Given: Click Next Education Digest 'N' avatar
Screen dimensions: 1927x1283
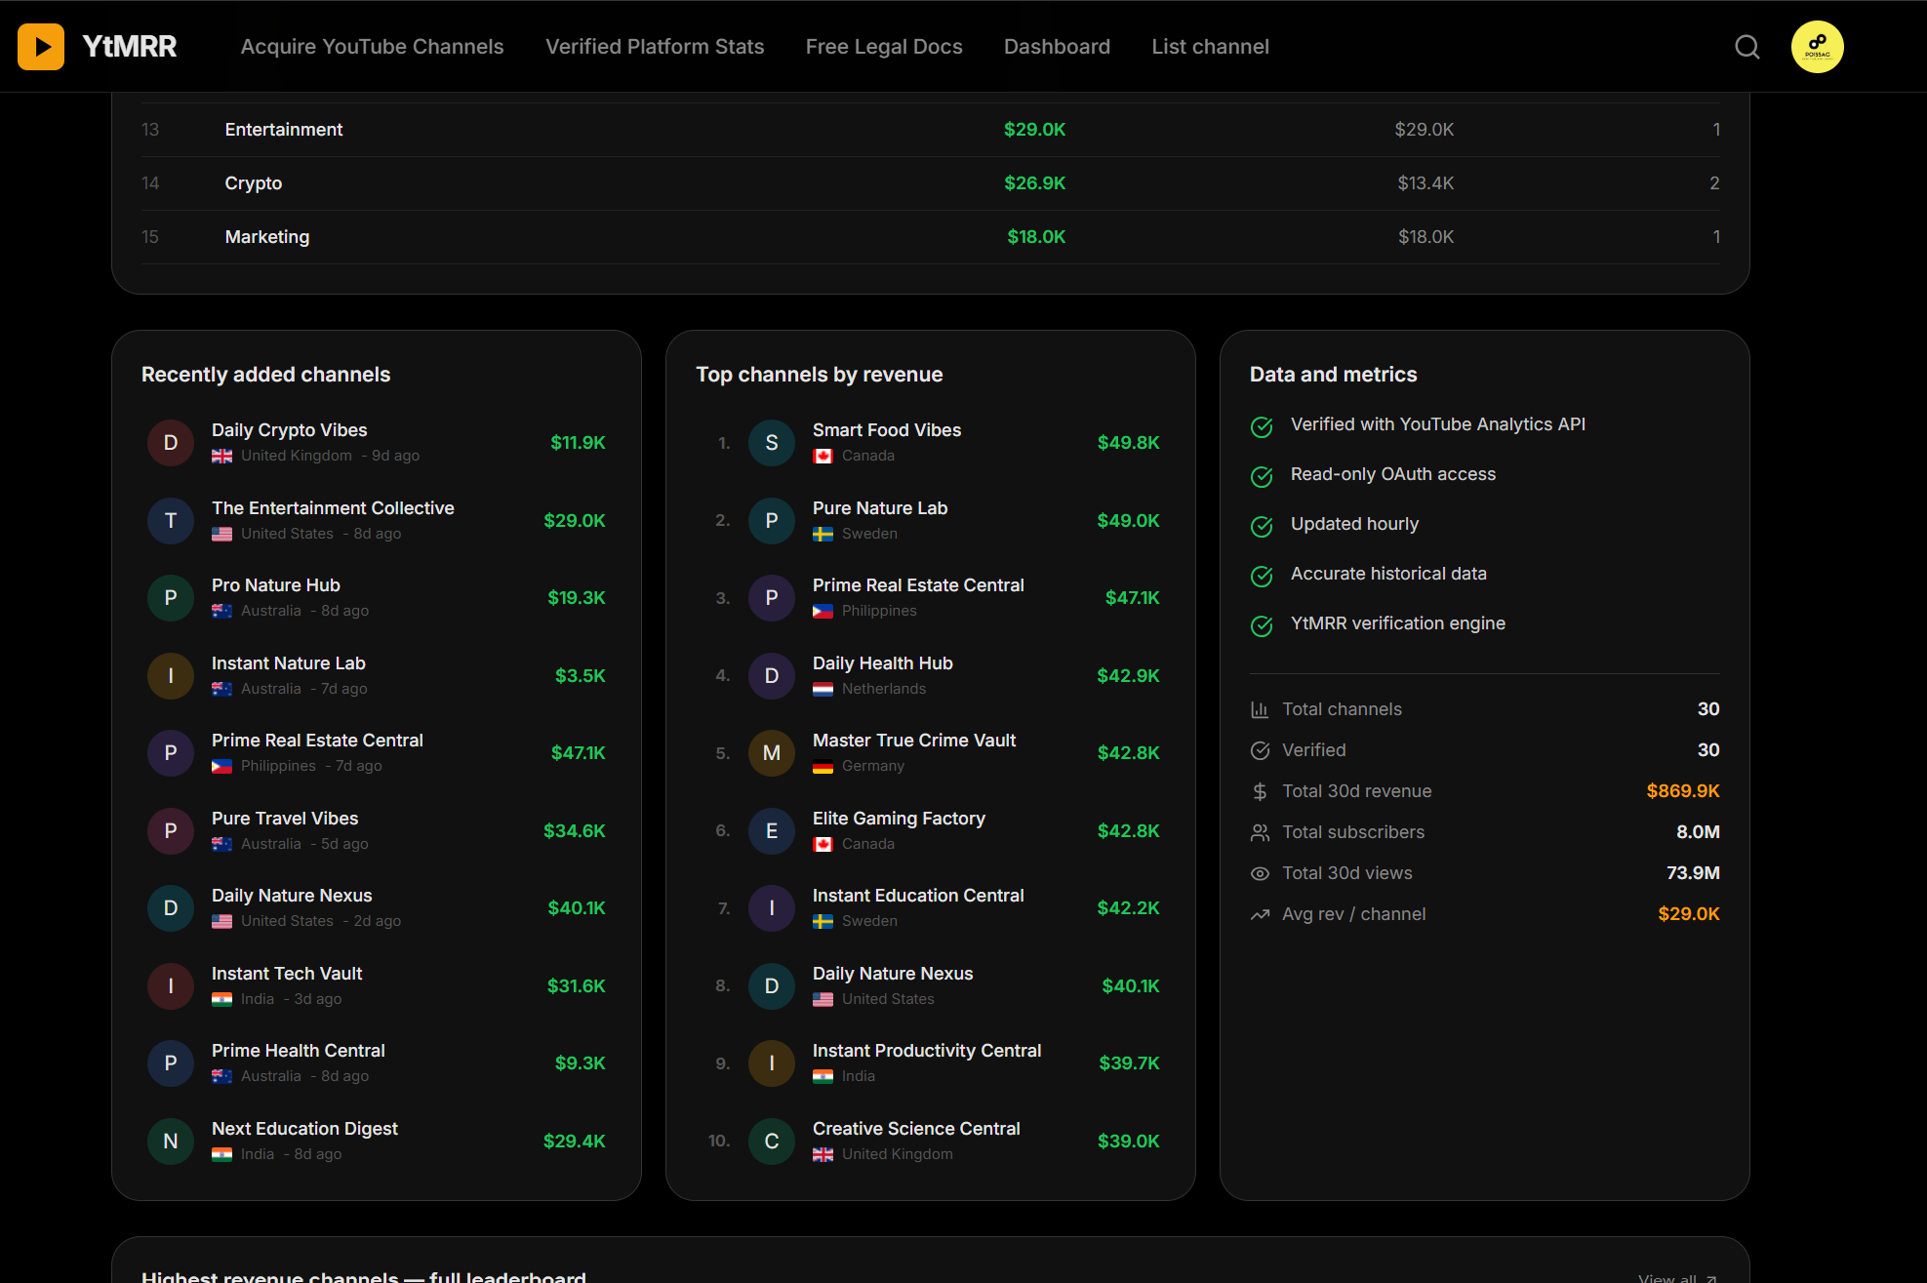Looking at the screenshot, I should pyautogui.click(x=171, y=1142).
